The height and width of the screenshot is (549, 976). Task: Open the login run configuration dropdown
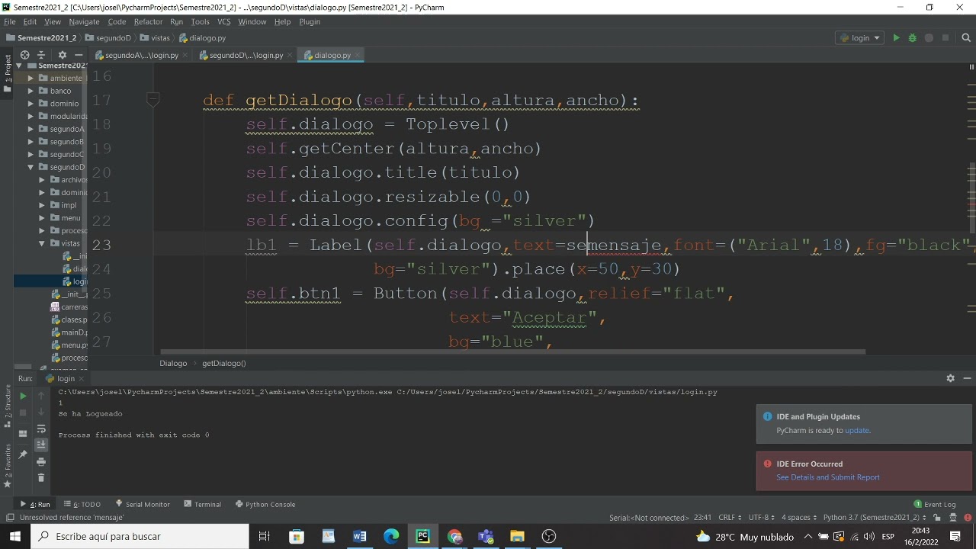coord(860,37)
